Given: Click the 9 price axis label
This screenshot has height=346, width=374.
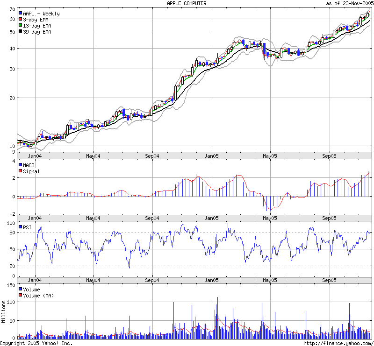Looking at the screenshot, I should pyautogui.click(x=14, y=152).
